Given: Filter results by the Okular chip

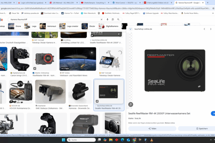Looking at the screenshot, I should coord(89,26).
